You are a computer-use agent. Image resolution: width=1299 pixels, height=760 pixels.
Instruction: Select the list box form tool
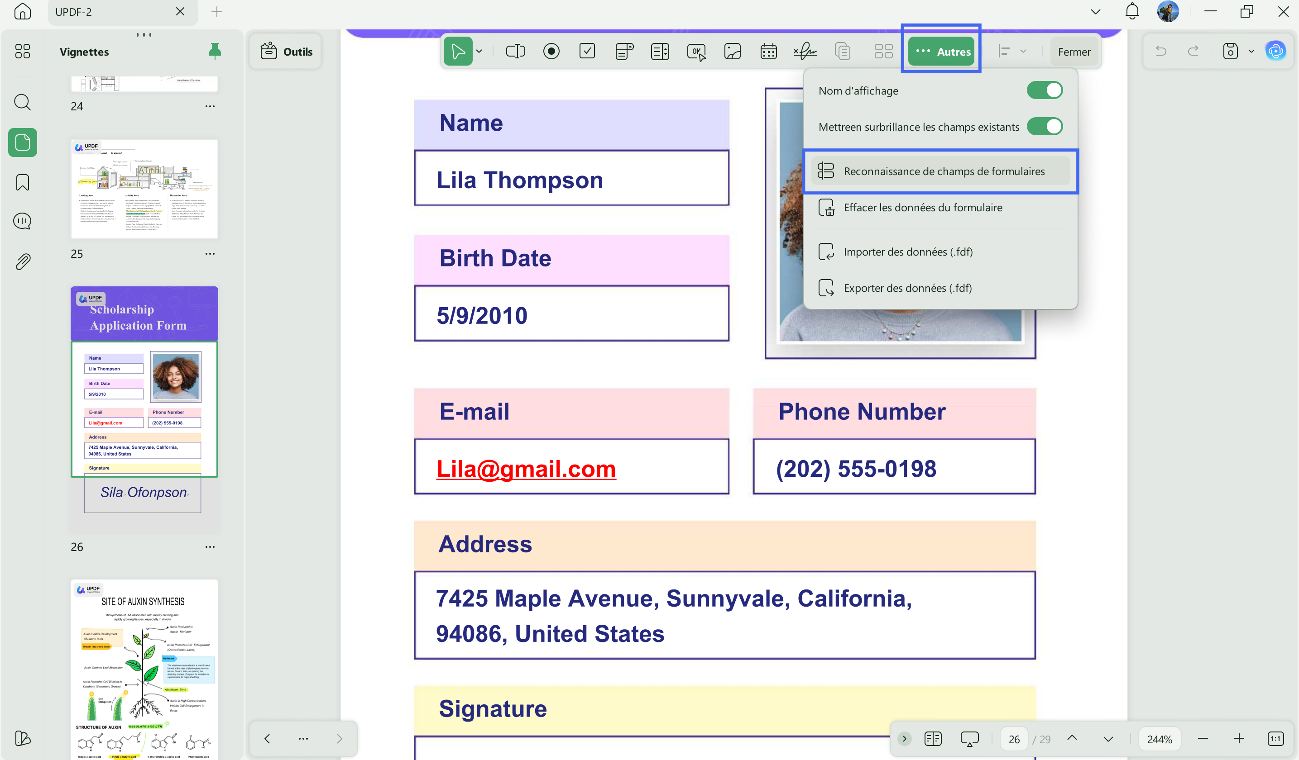click(x=660, y=51)
